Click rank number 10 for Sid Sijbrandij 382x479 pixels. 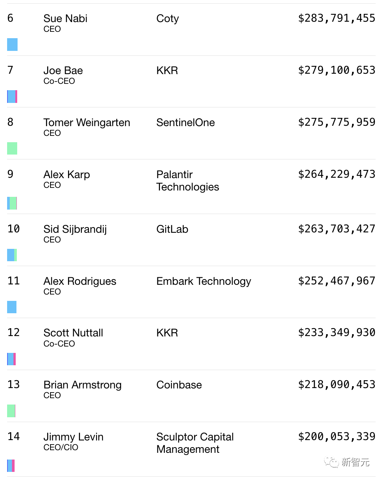[x=14, y=229]
